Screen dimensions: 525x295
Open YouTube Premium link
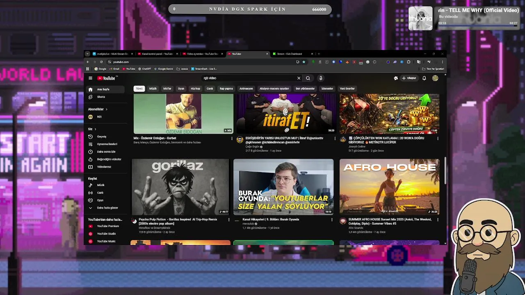[106, 226]
